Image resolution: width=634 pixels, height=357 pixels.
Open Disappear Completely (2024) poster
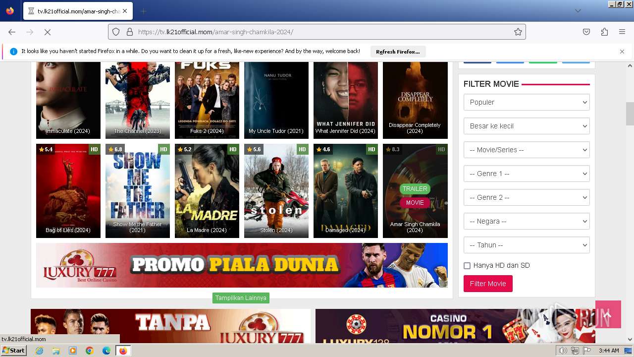coord(415,100)
